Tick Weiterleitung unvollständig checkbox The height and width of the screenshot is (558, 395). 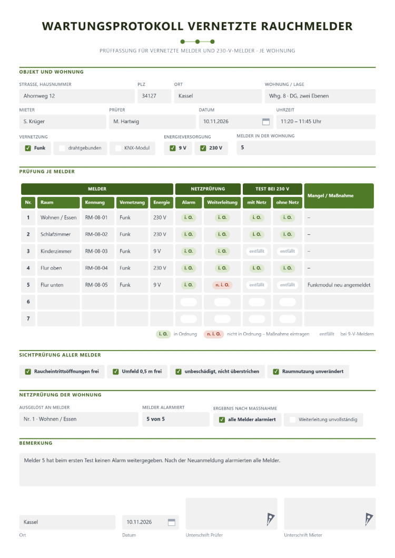(x=292, y=420)
